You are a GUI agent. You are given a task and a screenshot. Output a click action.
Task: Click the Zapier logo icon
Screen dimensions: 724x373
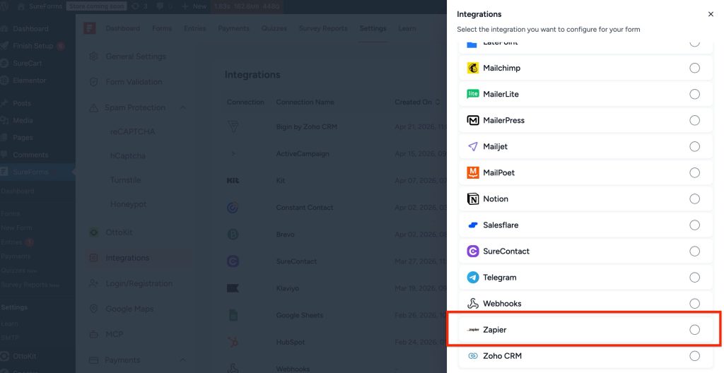(473, 330)
